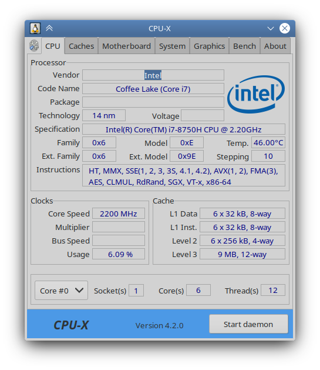Image resolution: width=320 pixels, height=370 pixels.
Task: Click the Coffee Lake (Core i7) code name
Action: click(153, 89)
